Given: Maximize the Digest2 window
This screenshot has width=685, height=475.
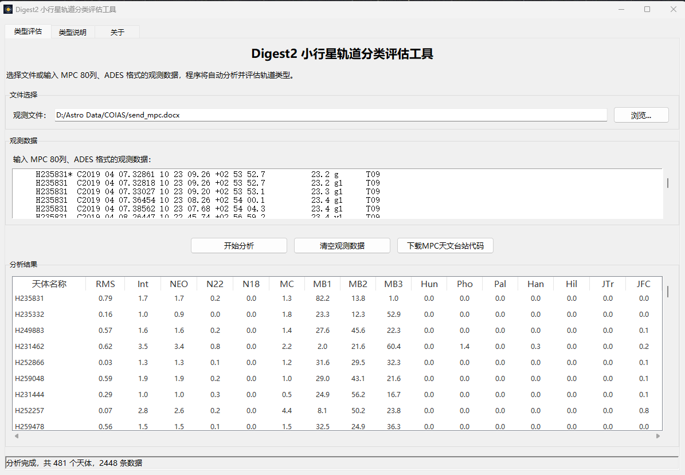Looking at the screenshot, I should point(647,9).
